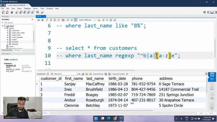Save the script with the floppy icon
Screen dimensions: 217x122
42,20
